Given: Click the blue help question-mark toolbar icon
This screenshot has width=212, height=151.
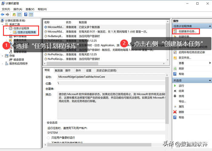Looking at the screenshot, I should point(26,14).
